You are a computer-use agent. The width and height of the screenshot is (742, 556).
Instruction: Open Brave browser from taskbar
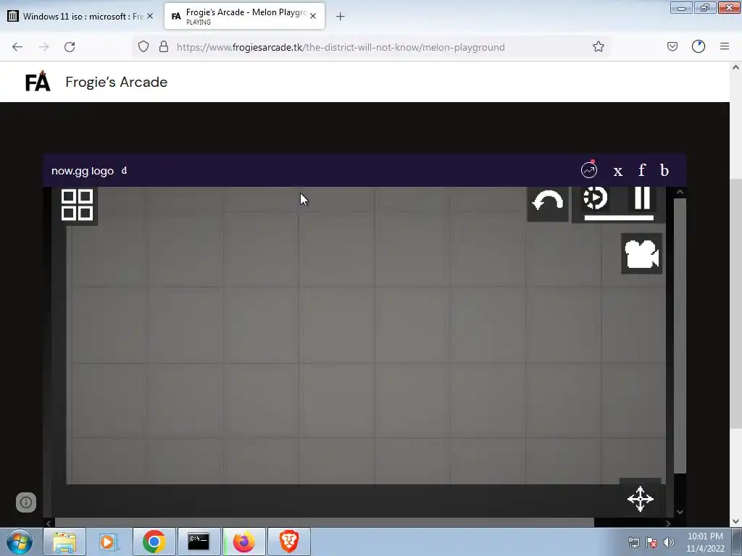(x=289, y=542)
